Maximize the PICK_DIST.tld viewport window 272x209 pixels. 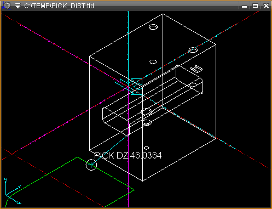pos(255,6)
